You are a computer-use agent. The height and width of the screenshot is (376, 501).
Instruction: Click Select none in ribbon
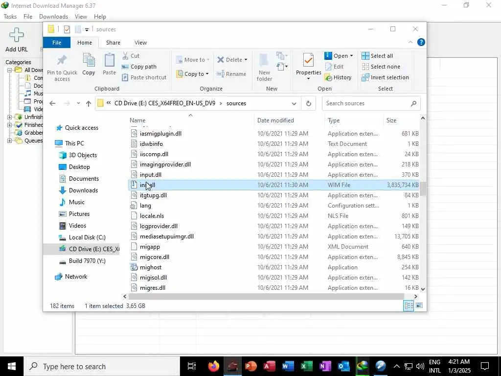click(x=381, y=67)
